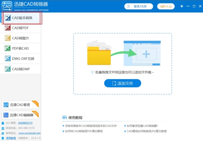
Task: Click the 当前版本 V2.6.1.0 version text
Action: 29,138
